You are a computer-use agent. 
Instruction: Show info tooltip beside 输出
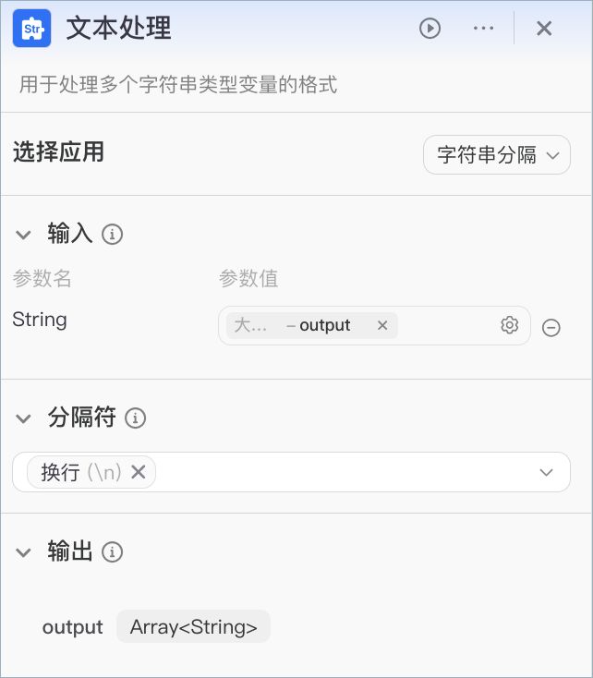112,552
